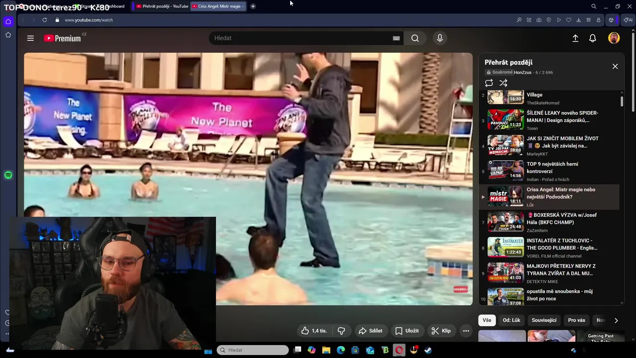Screen dimensions: 636x358
Task: Click the red subscribe watermark in video corner
Action: tap(461, 289)
